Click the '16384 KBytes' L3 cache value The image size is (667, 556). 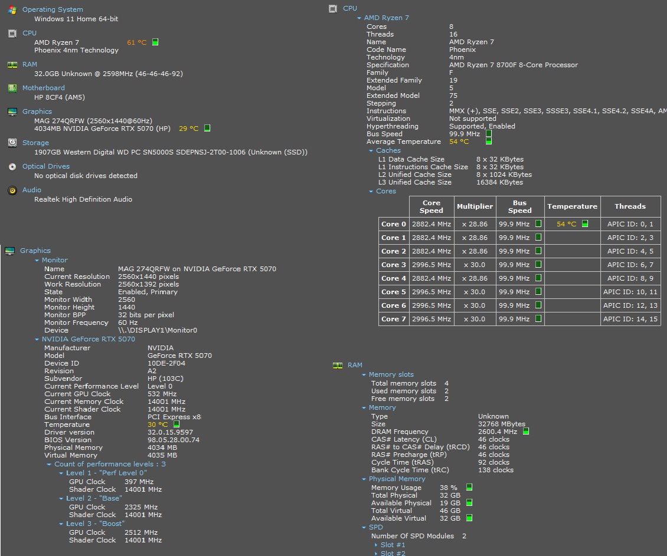(x=500, y=182)
